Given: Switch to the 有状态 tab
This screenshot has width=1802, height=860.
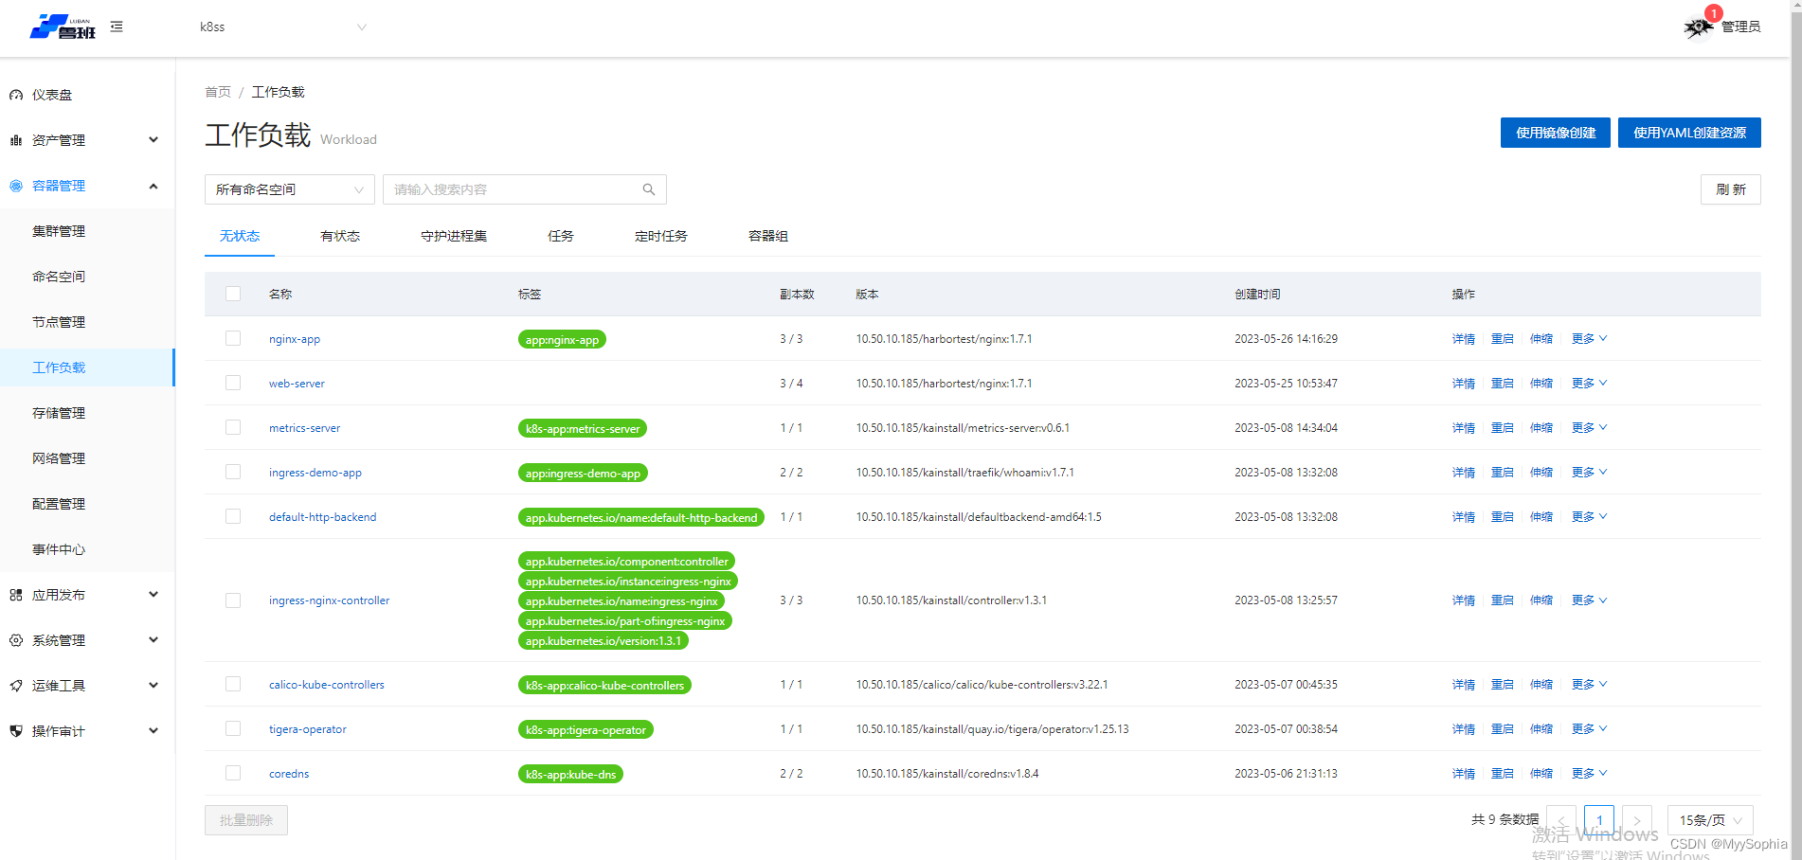Looking at the screenshot, I should (340, 236).
